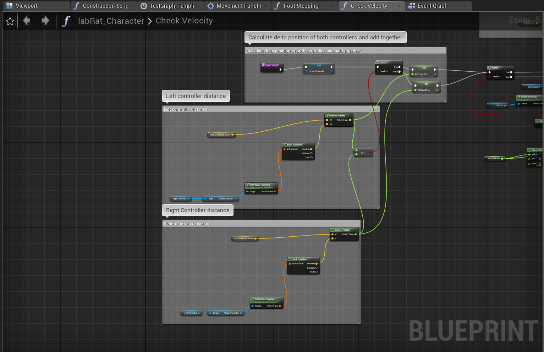Select the Right Controller variable node
The width and height of the screenshot is (544, 352).
(x=181, y=199)
